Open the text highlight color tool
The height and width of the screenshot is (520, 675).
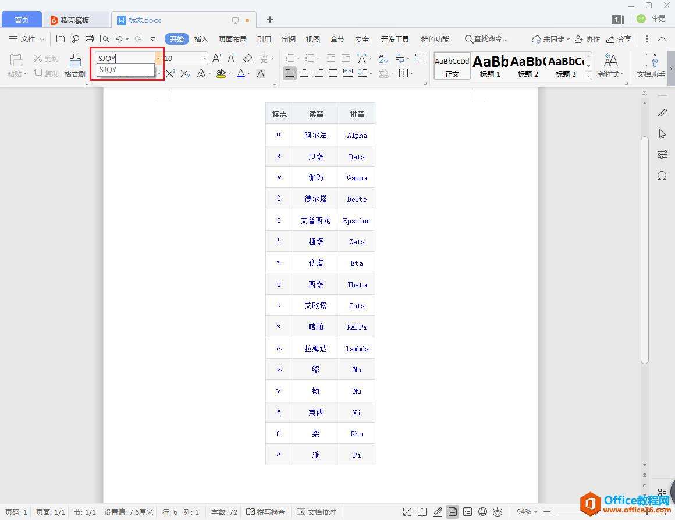pyautogui.click(x=221, y=73)
